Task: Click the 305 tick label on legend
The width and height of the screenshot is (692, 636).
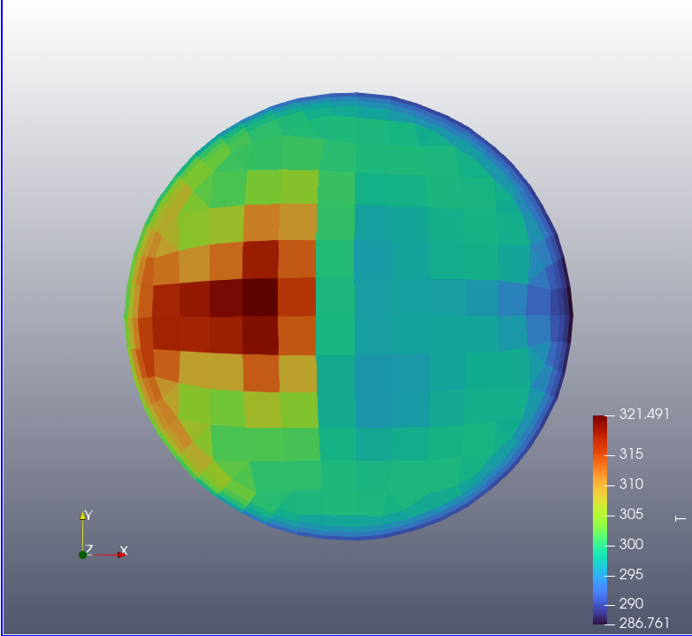Action: pos(631,515)
